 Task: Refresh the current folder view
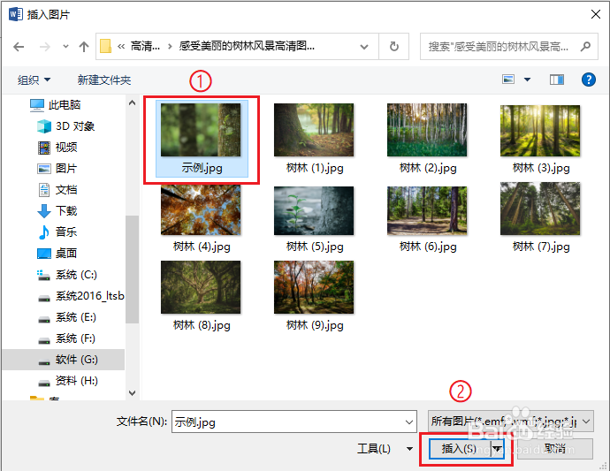click(x=393, y=47)
